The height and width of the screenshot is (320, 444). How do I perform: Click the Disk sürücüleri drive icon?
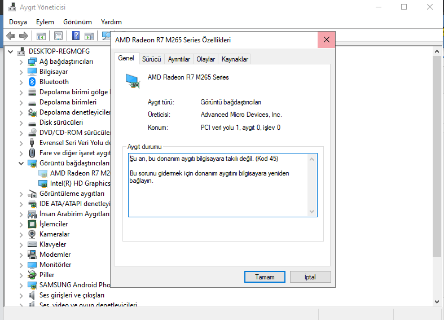pos(32,123)
